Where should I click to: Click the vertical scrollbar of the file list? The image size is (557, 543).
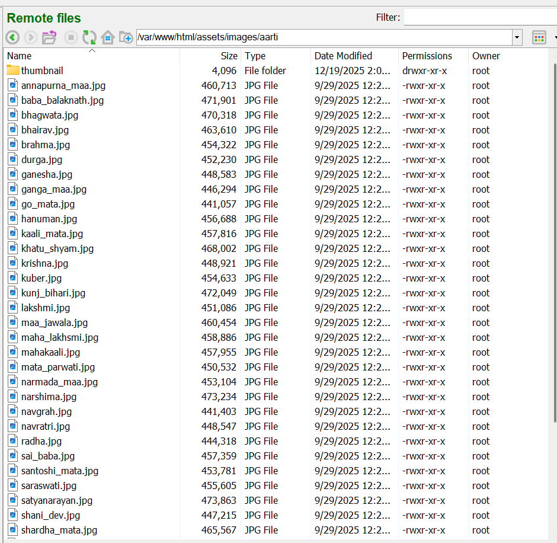tap(555, 242)
